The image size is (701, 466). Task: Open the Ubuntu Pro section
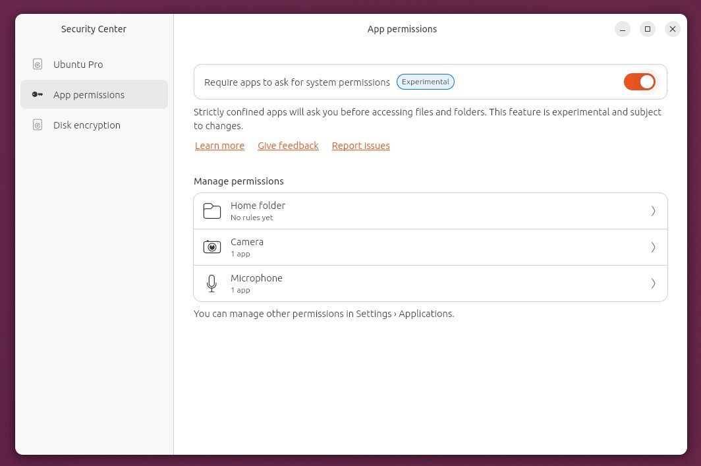pyautogui.click(x=78, y=65)
